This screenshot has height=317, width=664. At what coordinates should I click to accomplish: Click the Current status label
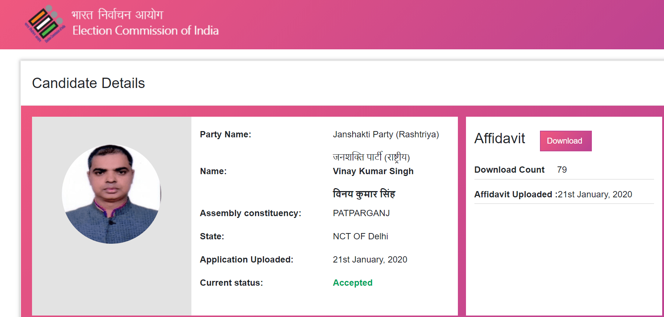pos(231,283)
